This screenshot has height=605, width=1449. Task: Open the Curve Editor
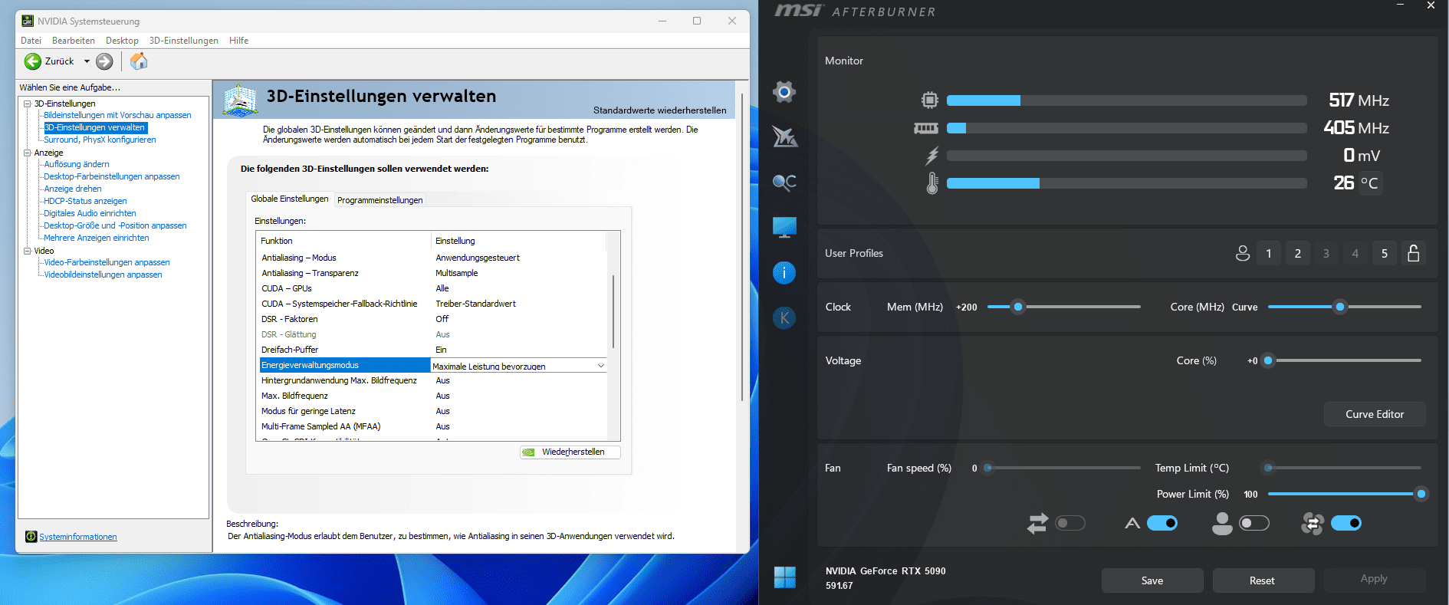(1375, 414)
